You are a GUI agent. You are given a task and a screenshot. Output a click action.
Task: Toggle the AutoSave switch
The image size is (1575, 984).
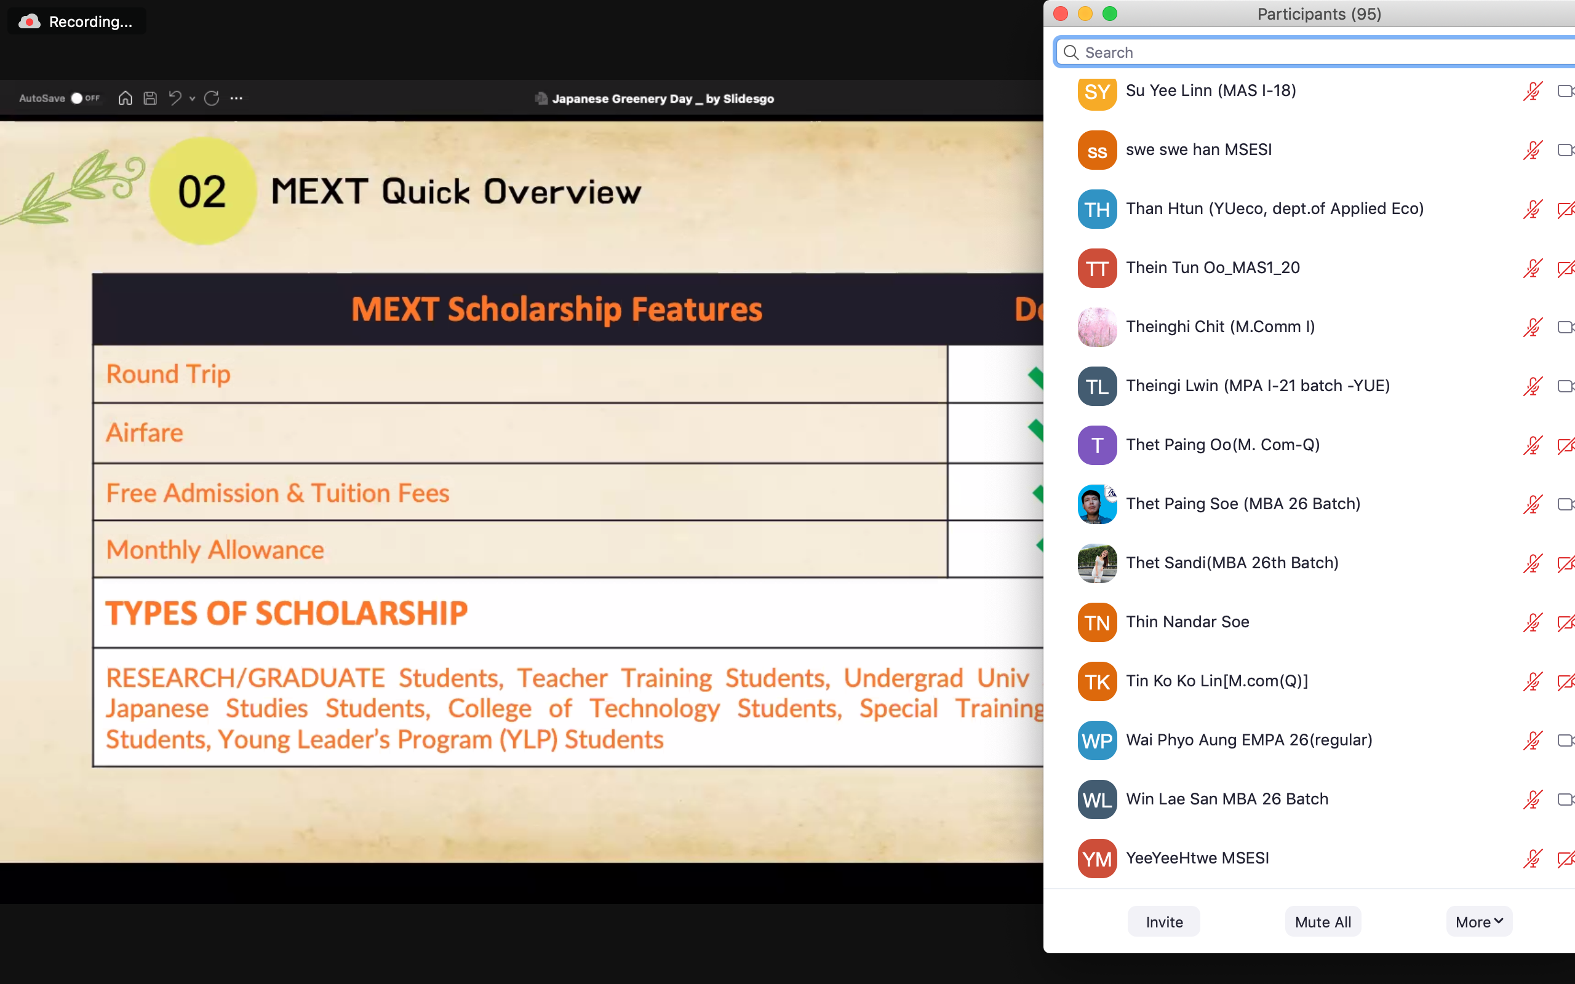point(85,98)
